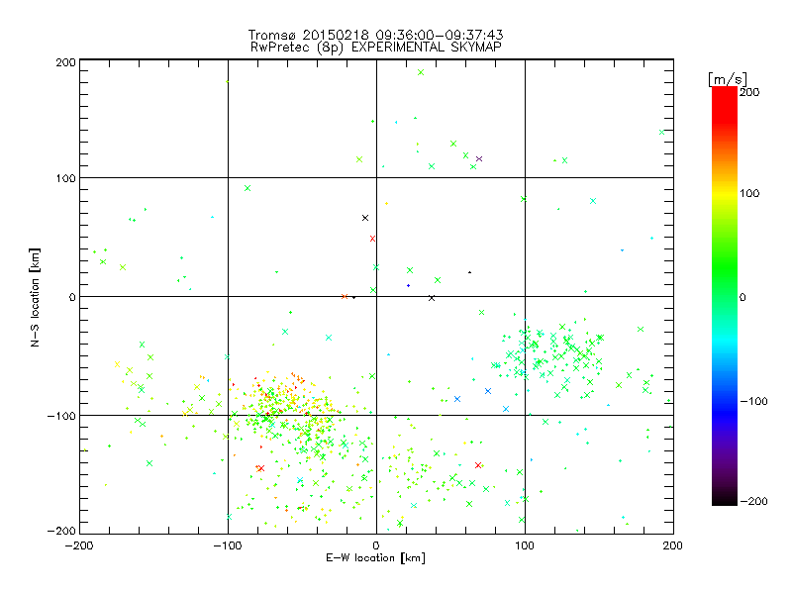Click the '[m/s]' colorbar unit label
This screenshot has width=792, height=594.
727,79
